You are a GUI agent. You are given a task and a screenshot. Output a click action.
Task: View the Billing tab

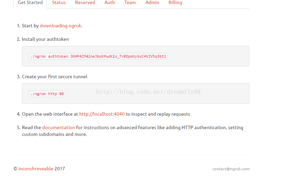[175, 3]
